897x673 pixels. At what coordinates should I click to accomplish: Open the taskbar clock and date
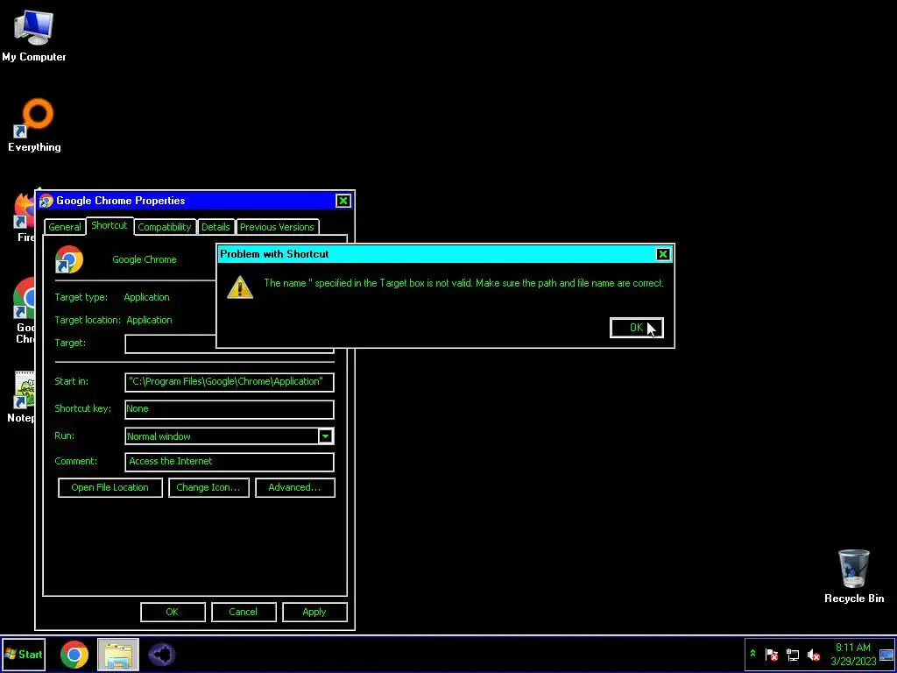853,654
